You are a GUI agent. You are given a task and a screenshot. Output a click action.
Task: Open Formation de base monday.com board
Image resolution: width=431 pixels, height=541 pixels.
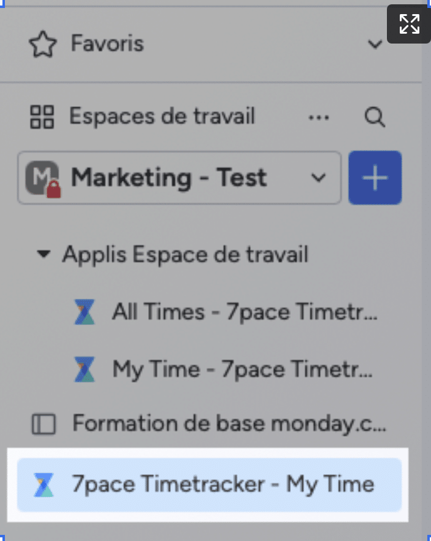coord(210,424)
